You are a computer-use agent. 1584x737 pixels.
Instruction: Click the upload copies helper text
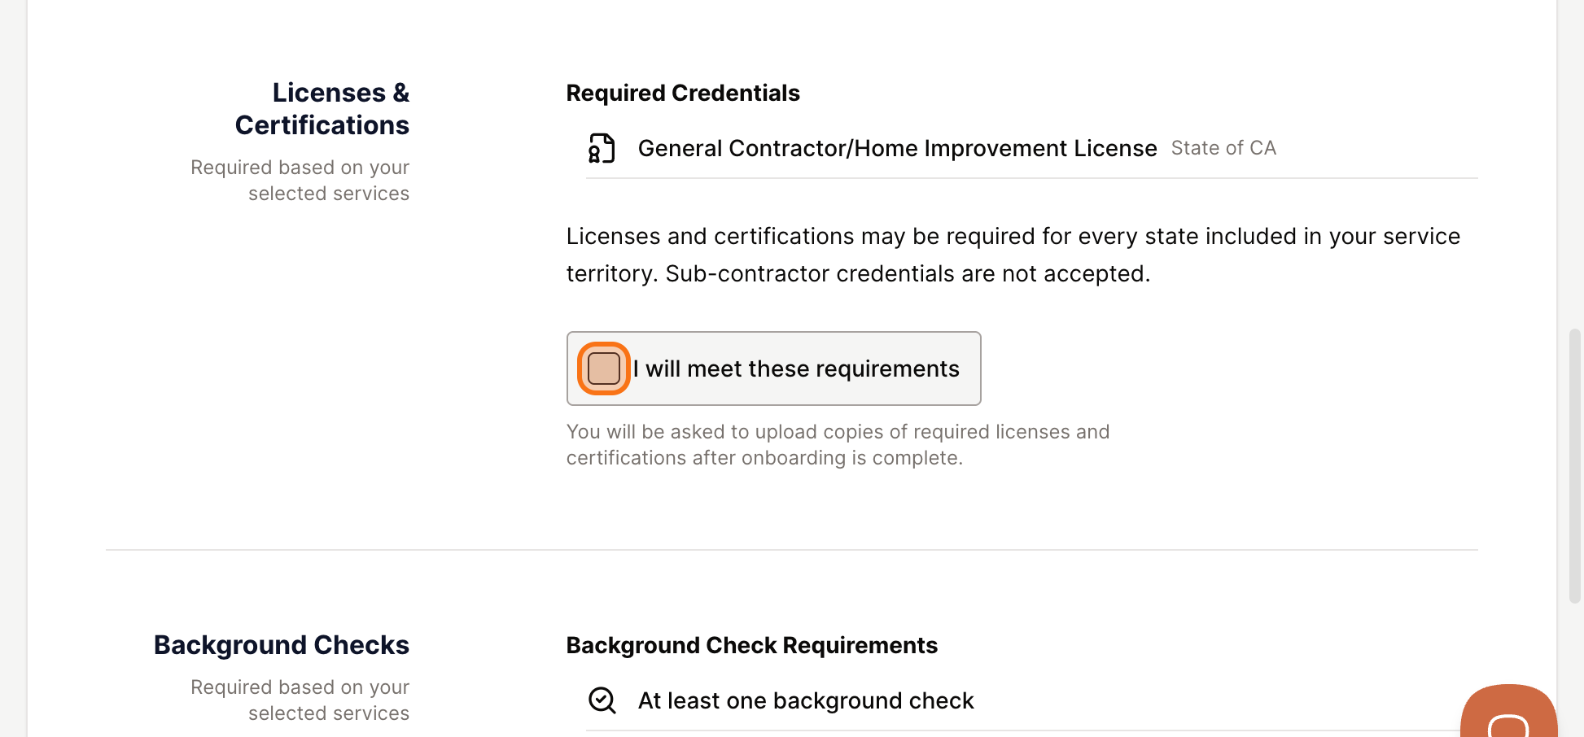click(x=838, y=444)
